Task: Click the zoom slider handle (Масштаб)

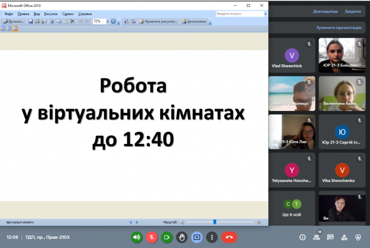Action: (x=214, y=222)
